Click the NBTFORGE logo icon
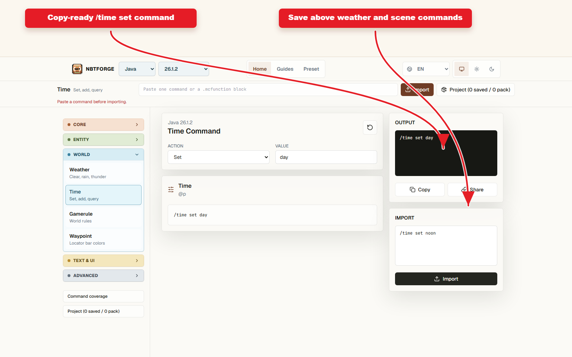This screenshot has height=357, width=572. click(77, 69)
